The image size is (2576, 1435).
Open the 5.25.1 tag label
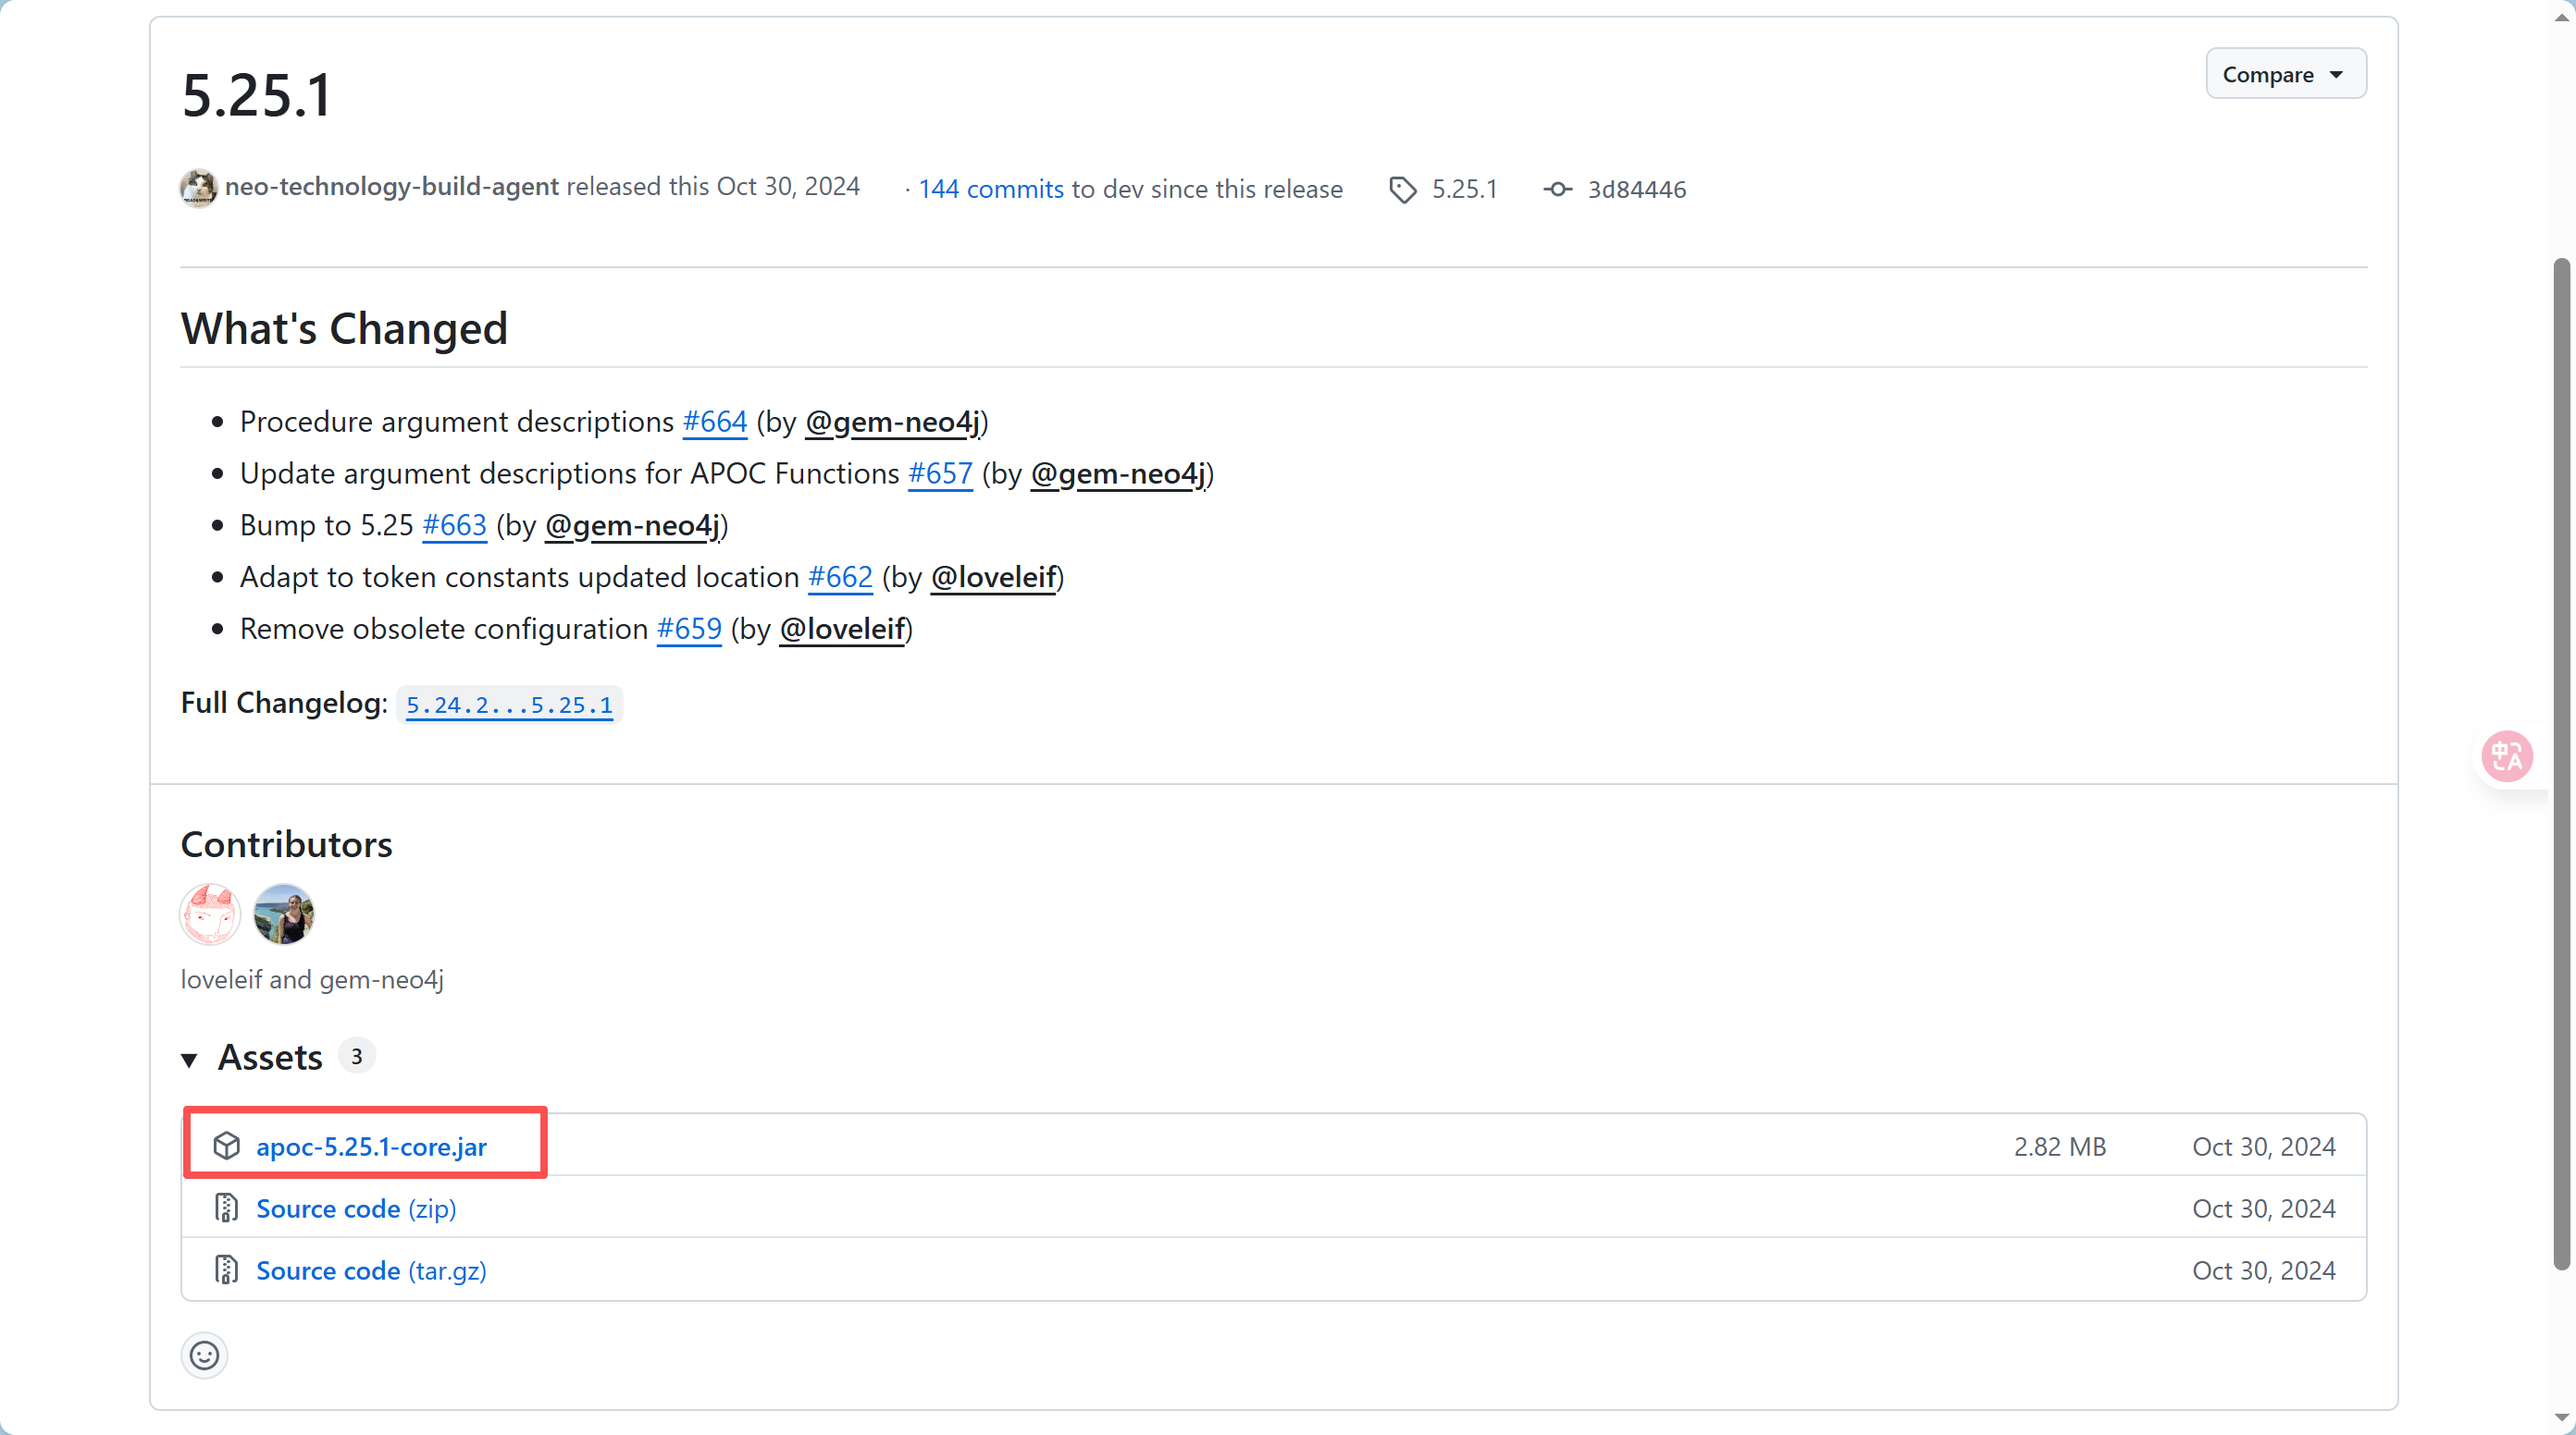click(1464, 189)
